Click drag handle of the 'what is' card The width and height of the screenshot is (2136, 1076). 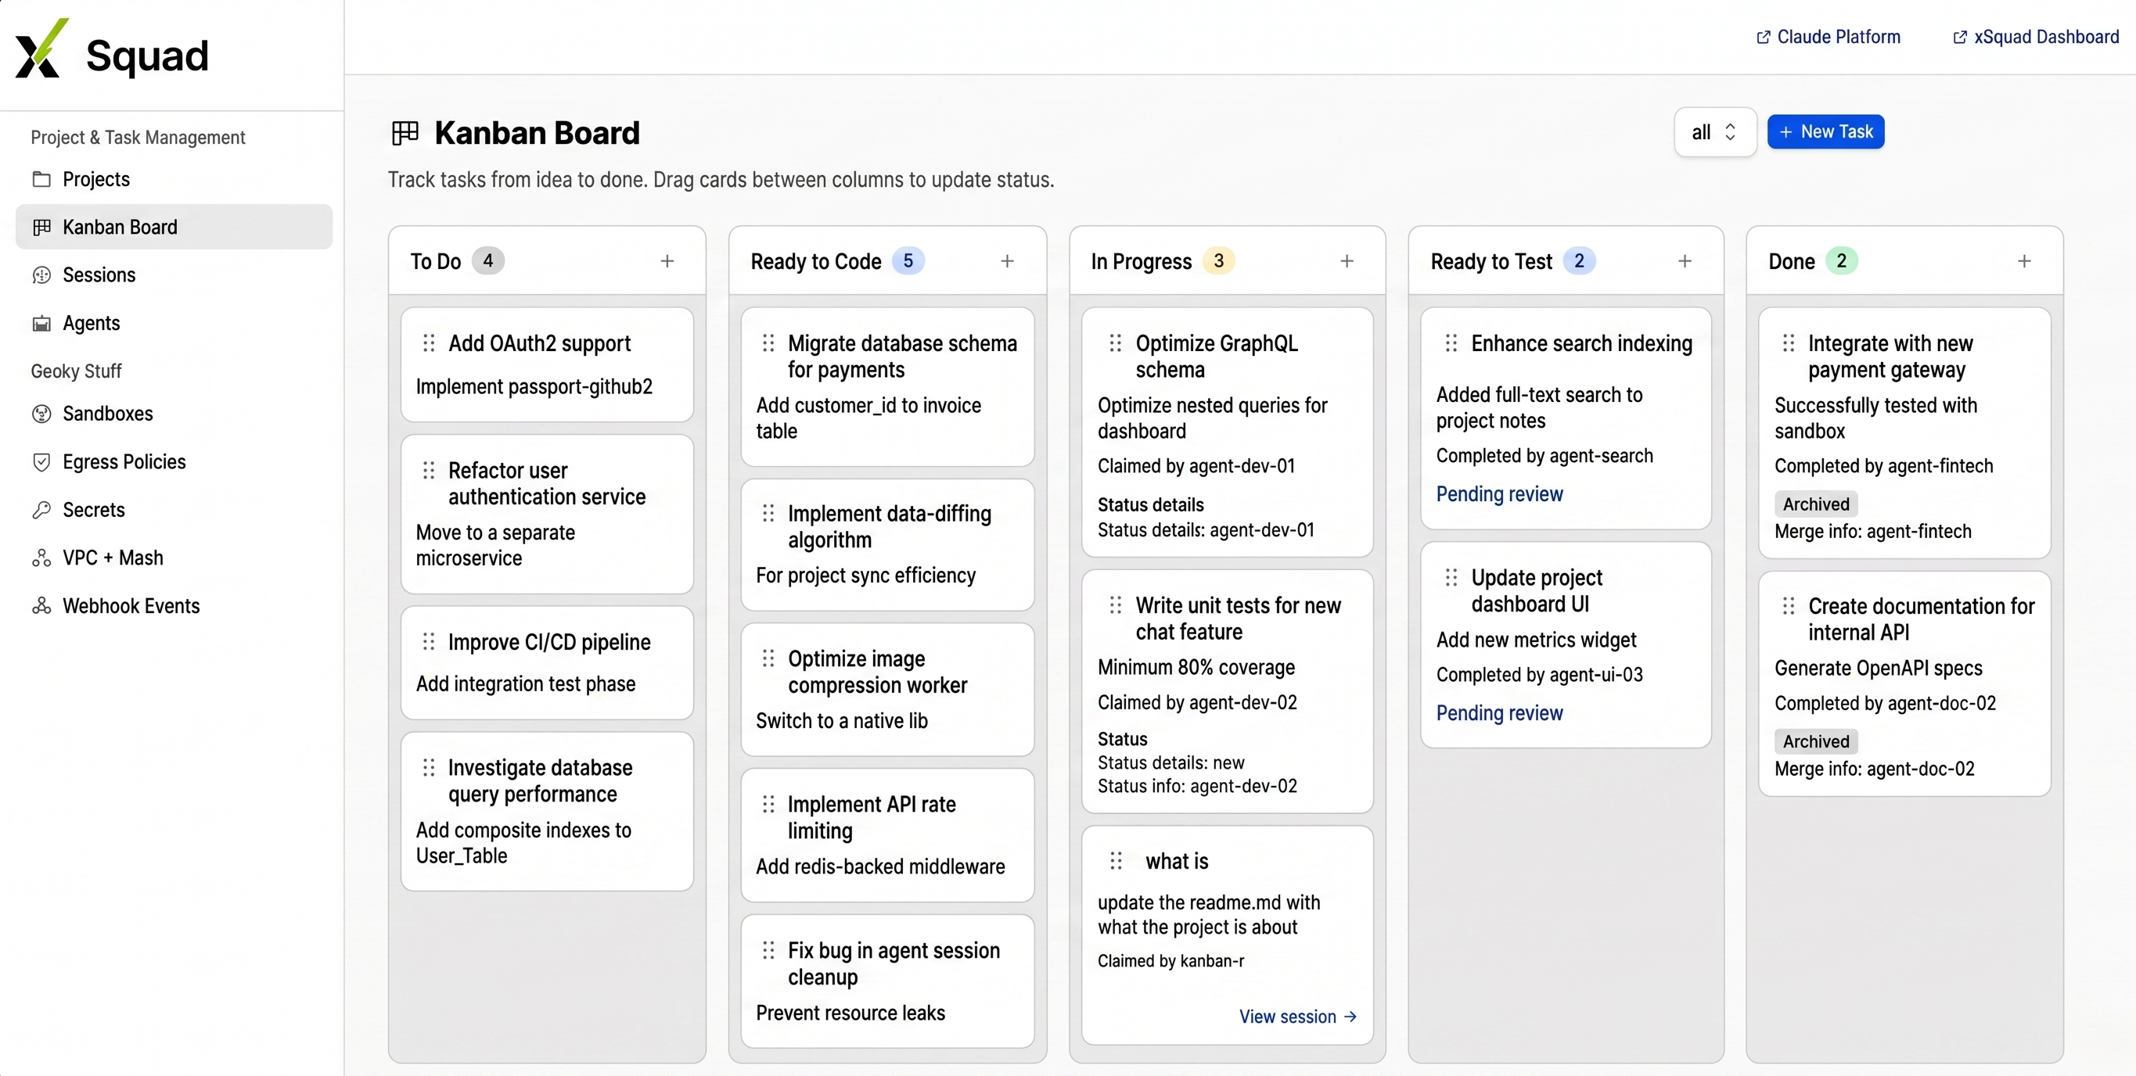tap(1115, 861)
